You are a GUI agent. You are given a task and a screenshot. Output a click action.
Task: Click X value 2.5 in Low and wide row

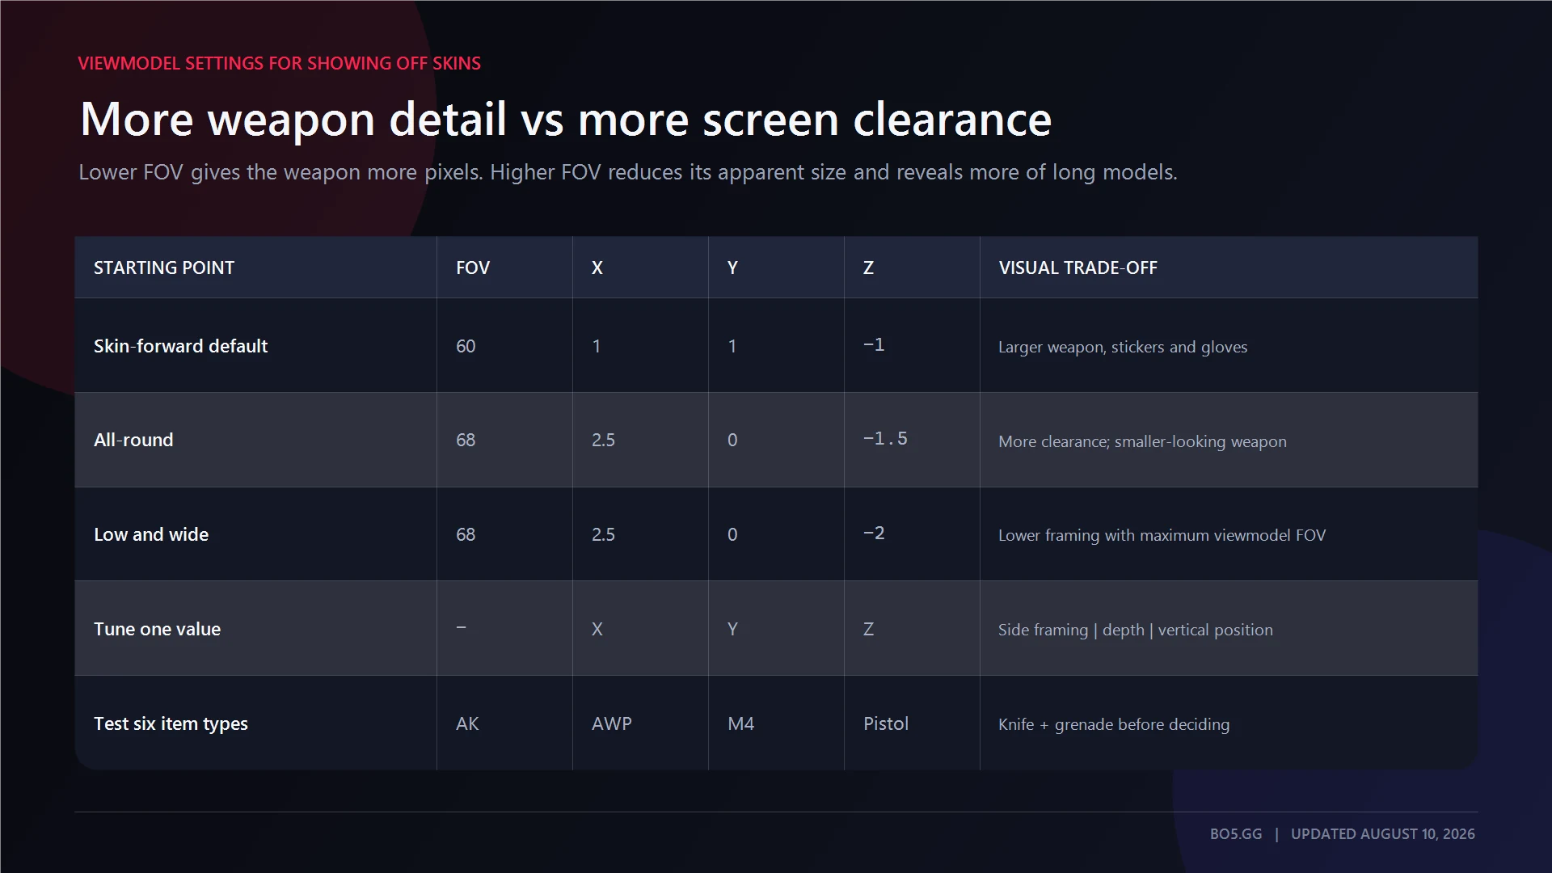point(603,534)
